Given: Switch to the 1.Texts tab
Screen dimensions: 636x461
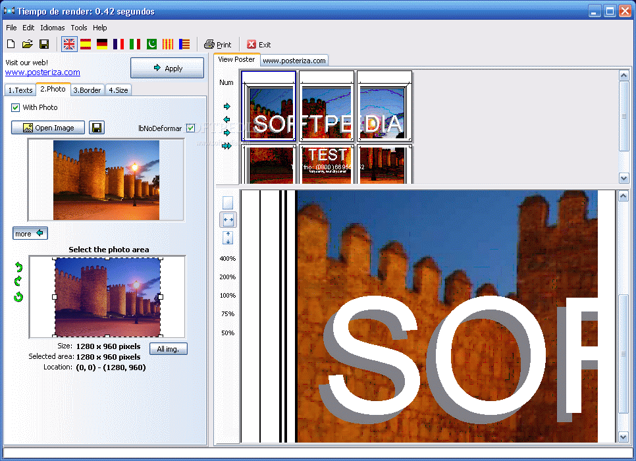Looking at the screenshot, I should 20,90.
